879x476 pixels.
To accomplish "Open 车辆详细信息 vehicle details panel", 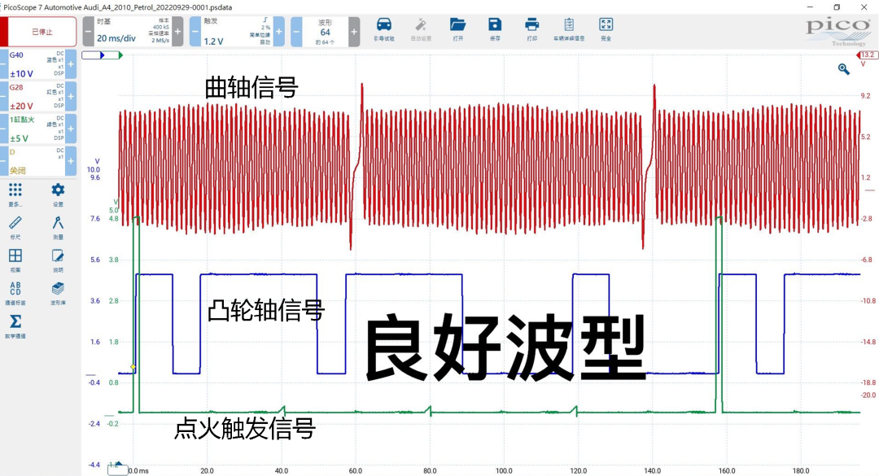I will tap(568, 29).
